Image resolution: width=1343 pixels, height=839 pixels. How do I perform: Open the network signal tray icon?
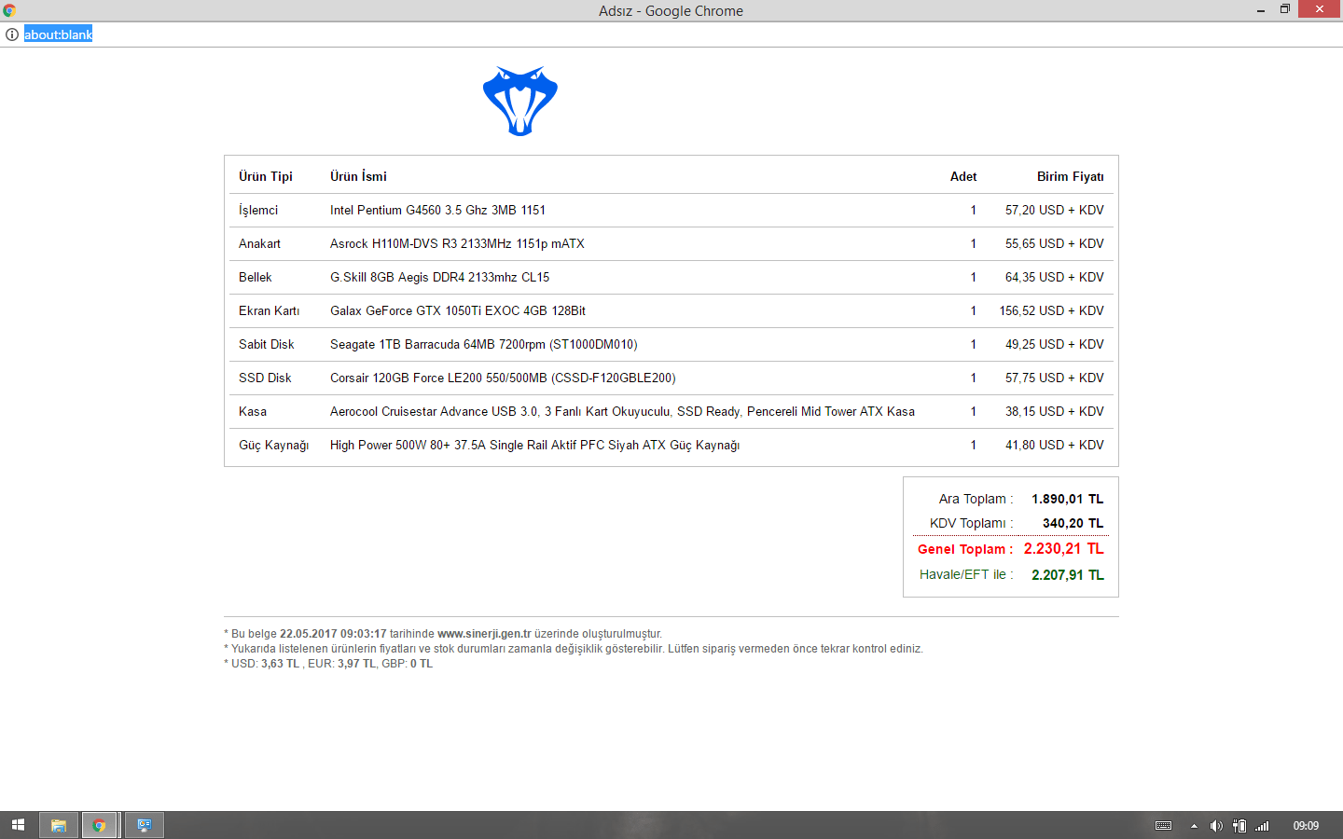1262,826
